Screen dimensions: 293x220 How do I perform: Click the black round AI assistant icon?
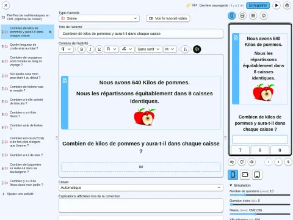click(197, 49)
